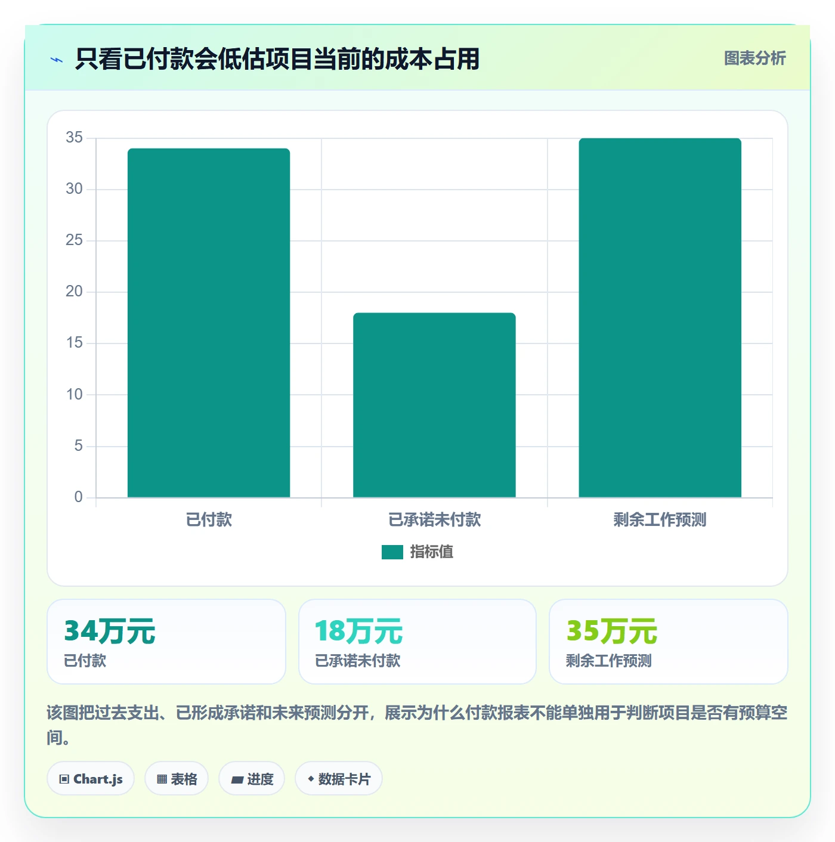
Task: Select the Chart.js tag chip
Action: pyautogui.click(x=91, y=779)
